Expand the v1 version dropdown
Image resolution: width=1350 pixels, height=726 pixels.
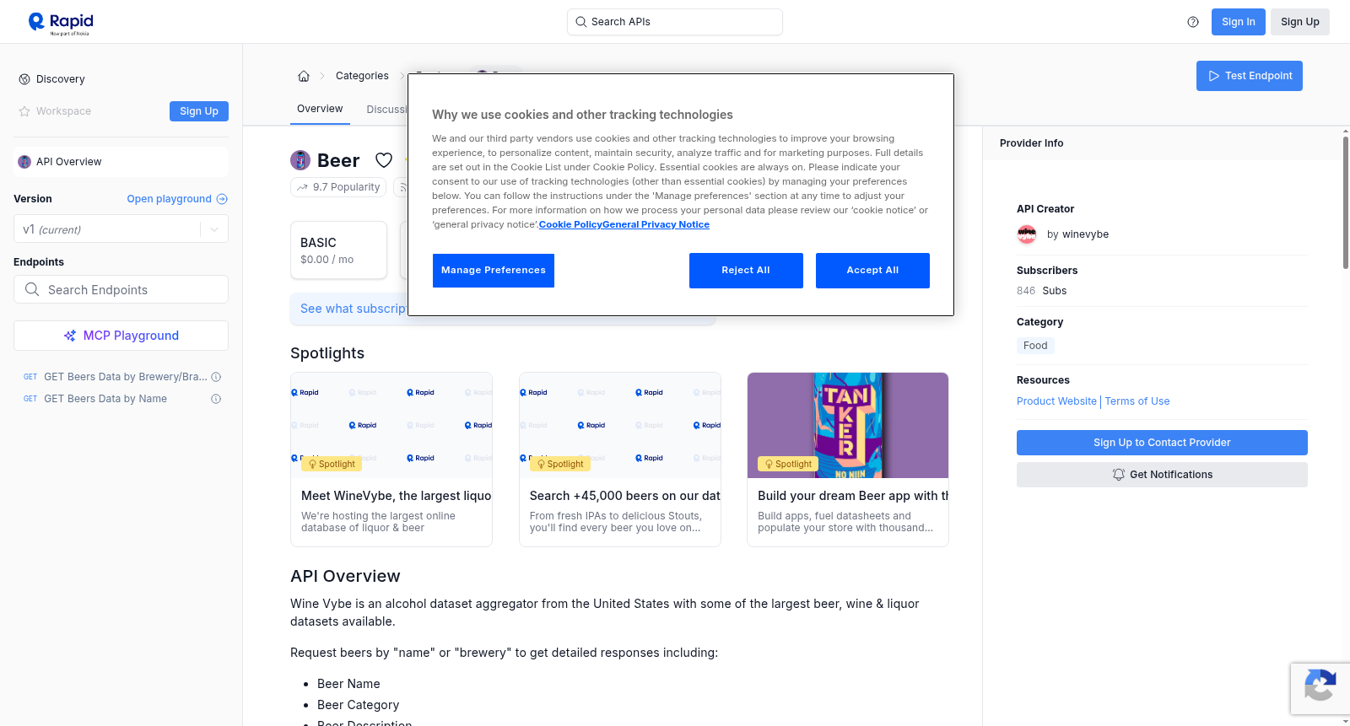point(214,229)
